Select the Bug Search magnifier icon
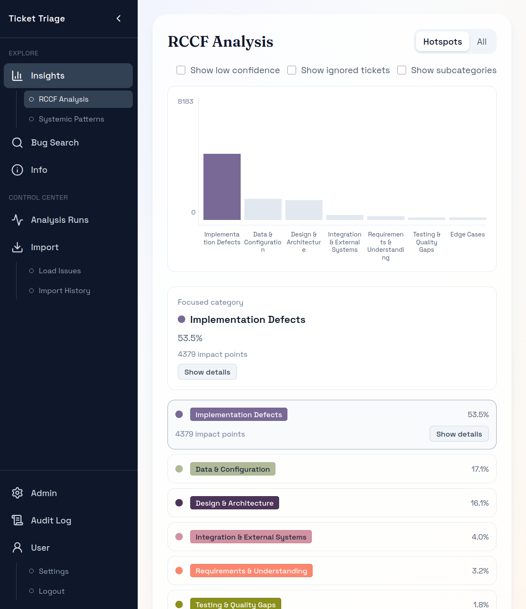Image resolution: width=526 pixels, height=609 pixels. [17, 142]
